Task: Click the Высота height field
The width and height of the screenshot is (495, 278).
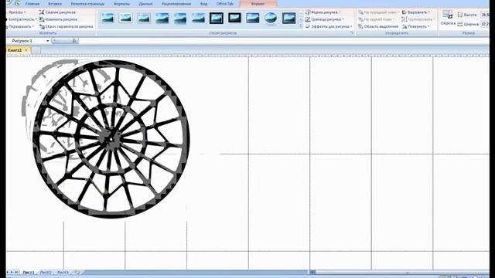Action: tap(485, 15)
